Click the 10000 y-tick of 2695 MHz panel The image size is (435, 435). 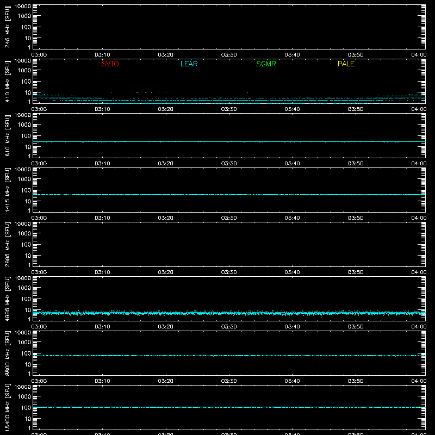[23, 224]
